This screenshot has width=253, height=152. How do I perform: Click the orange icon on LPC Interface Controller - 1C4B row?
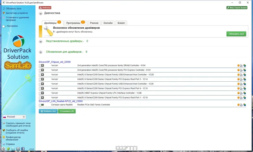[238, 93]
